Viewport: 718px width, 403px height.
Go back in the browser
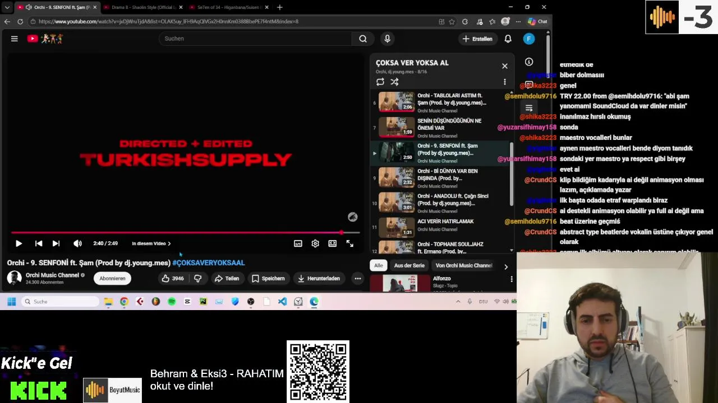7,21
